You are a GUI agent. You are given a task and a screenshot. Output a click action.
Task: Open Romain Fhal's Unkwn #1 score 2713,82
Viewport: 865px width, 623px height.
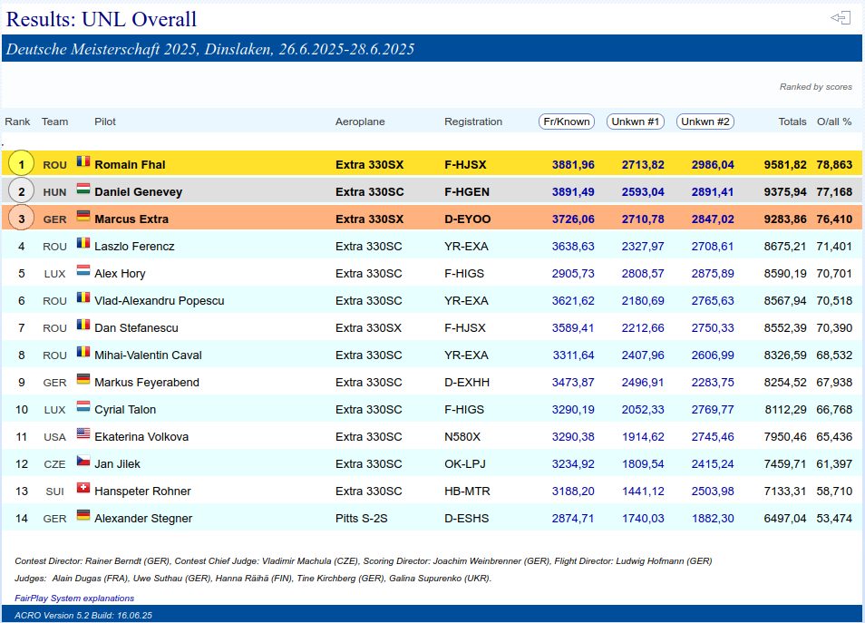[x=643, y=164]
